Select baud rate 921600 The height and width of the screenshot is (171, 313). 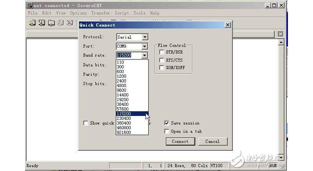[132, 132]
